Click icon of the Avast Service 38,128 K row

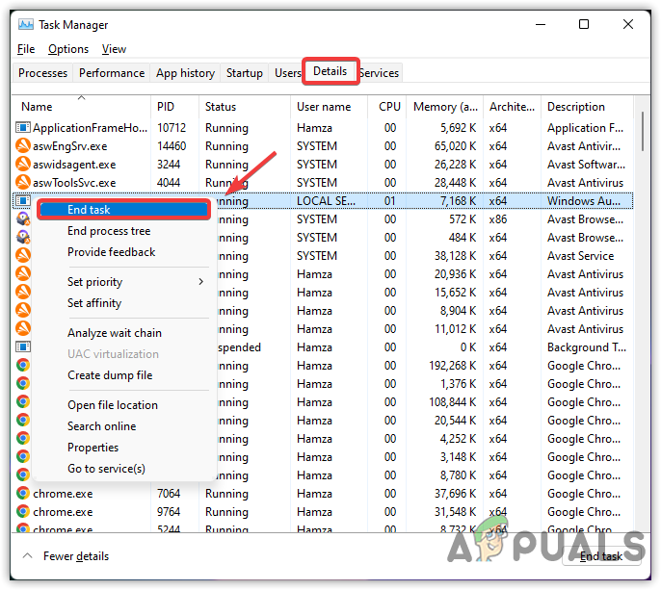23,255
